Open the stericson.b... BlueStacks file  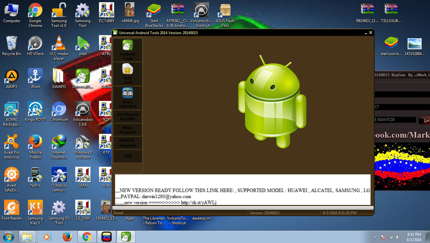(391, 46)
